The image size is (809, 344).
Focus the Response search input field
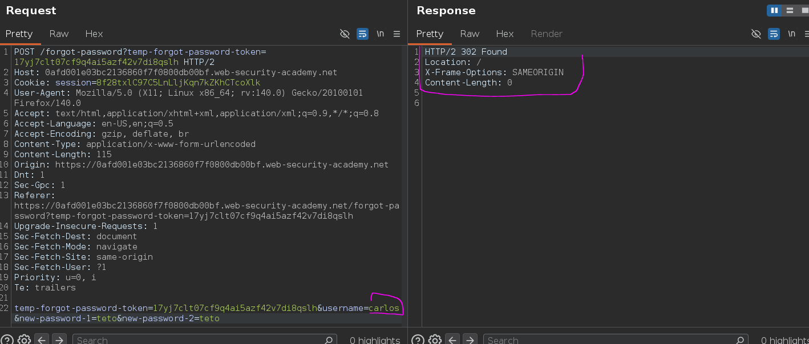click(x=615, y=340)
